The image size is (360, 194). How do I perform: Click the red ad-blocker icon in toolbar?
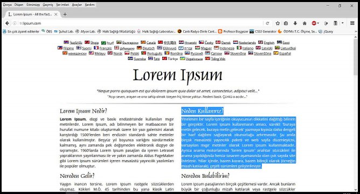tap(314, 23)
